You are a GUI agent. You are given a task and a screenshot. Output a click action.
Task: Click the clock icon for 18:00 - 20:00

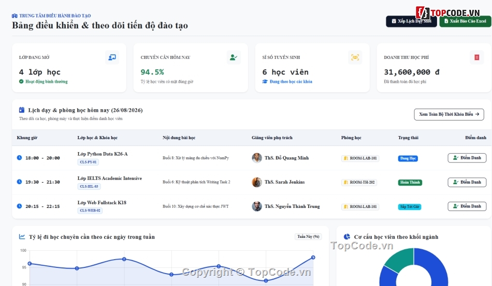pos(20,158)
